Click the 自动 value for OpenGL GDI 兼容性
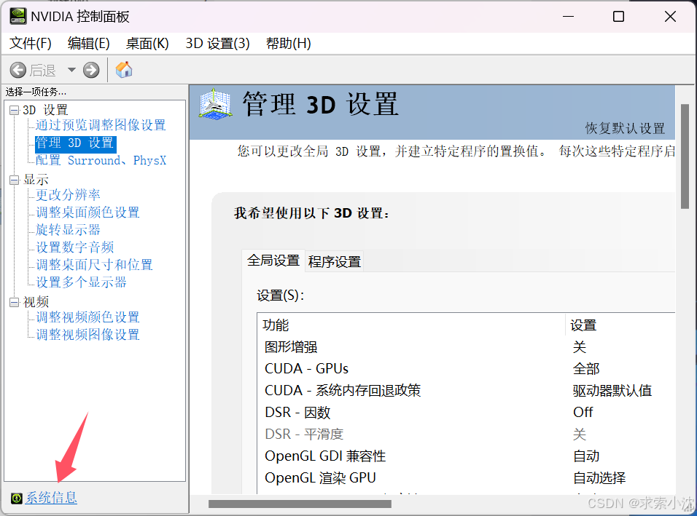697x516 pixels. pos(586,456)
